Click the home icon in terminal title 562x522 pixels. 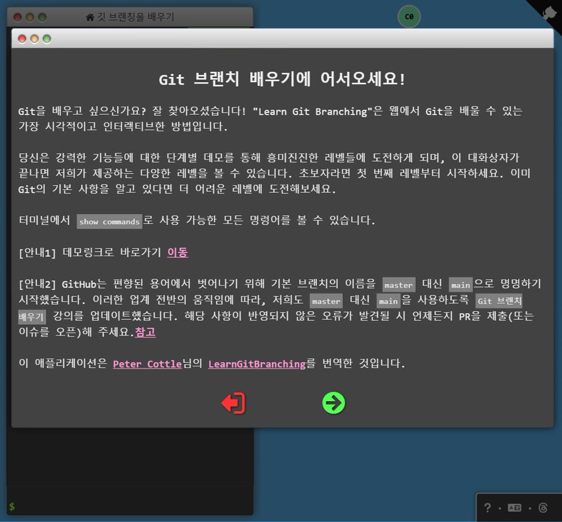click(x=89, y=17)
